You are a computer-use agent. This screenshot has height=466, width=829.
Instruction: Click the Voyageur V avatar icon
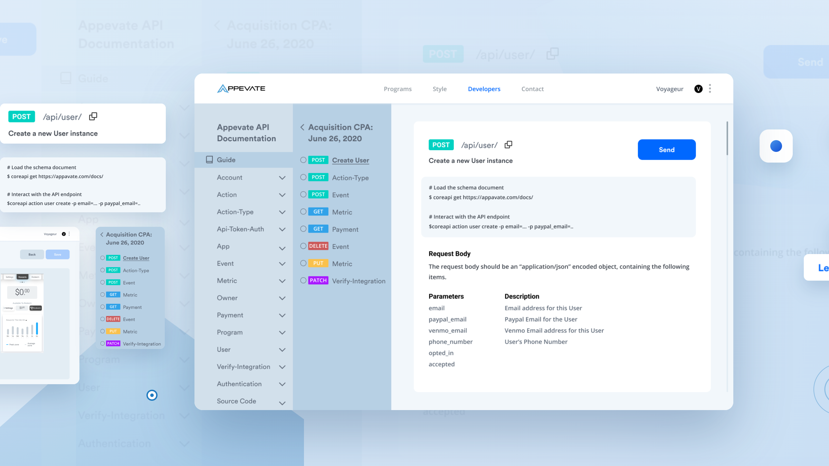coord(698,89)
